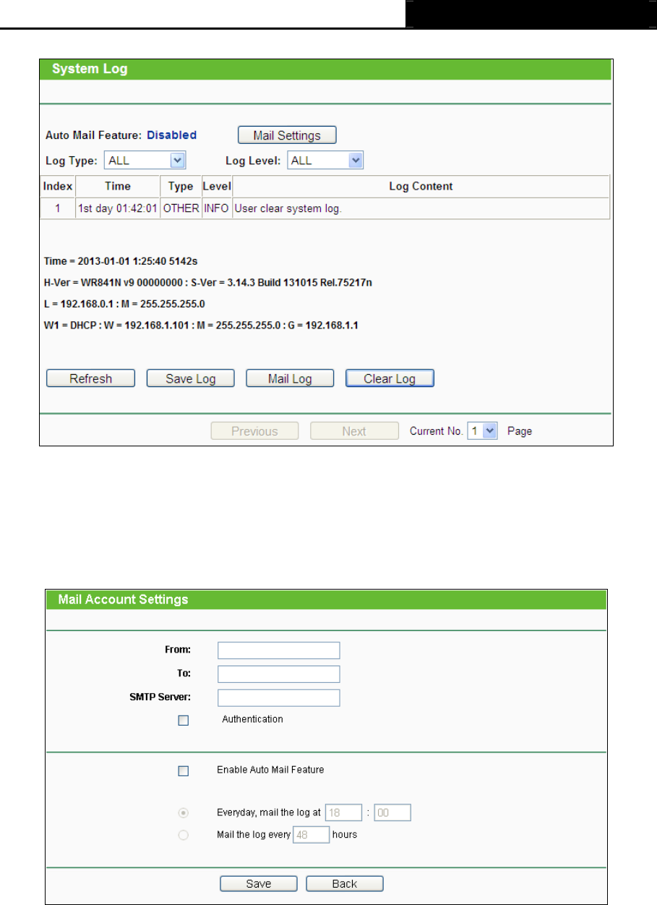Click the Back button
Viewport: 657px width, 905px height.
point(345,883)
